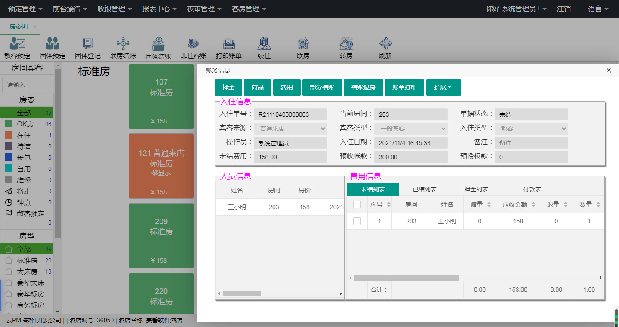The image size is (619, 327).
Task: Click the fee table horizontal scrollbar
Action: pyautogui.click(x=407, y=278)
